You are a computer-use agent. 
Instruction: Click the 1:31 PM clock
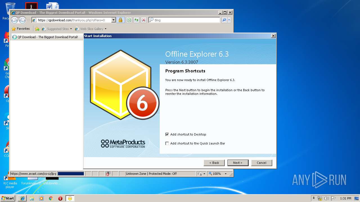(x=345, y=198)
